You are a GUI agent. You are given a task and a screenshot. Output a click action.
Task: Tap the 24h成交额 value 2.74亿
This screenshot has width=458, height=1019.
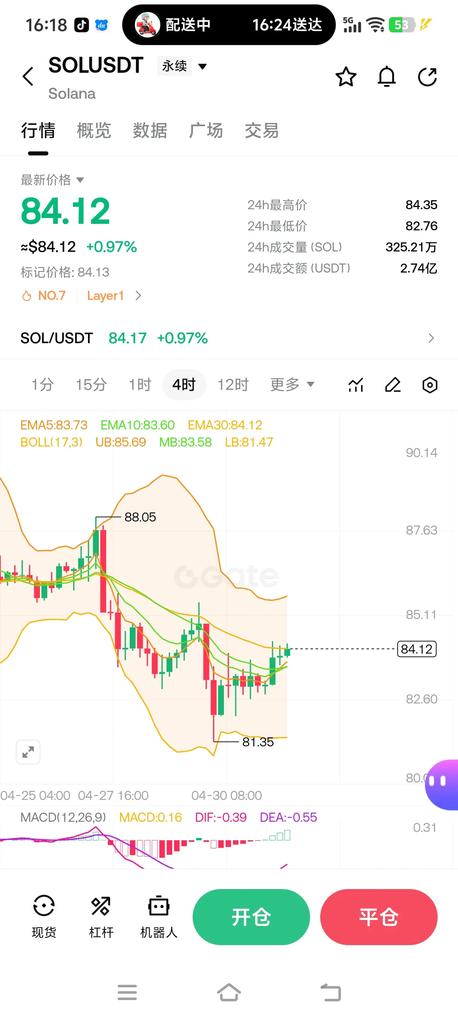click(x=418, y=268)
